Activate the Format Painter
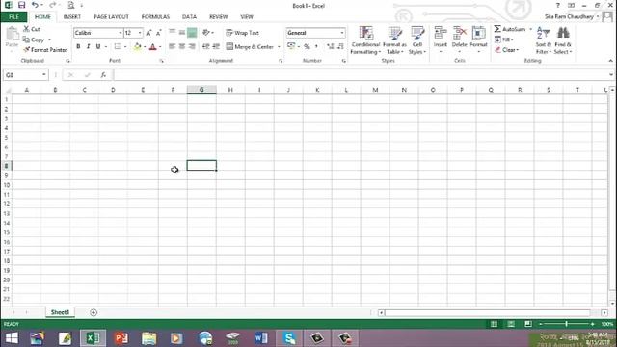Viewport: 617px width, 347px height. click(x=45, y=50)
